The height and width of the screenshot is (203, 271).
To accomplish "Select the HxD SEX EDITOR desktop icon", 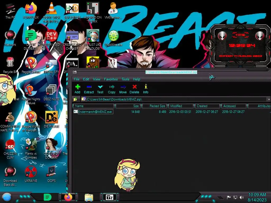I will (x=72, y=11).
